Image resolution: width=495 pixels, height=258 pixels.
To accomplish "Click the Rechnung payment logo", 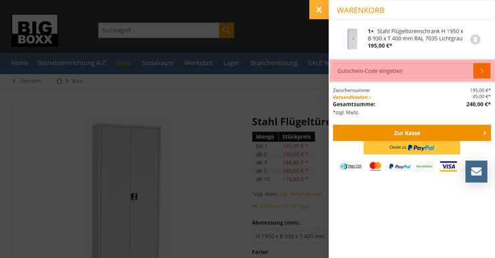I will point(424,166).
